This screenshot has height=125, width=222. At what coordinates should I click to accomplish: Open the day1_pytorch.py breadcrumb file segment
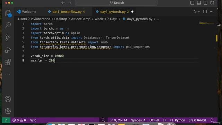pos(137,19)
